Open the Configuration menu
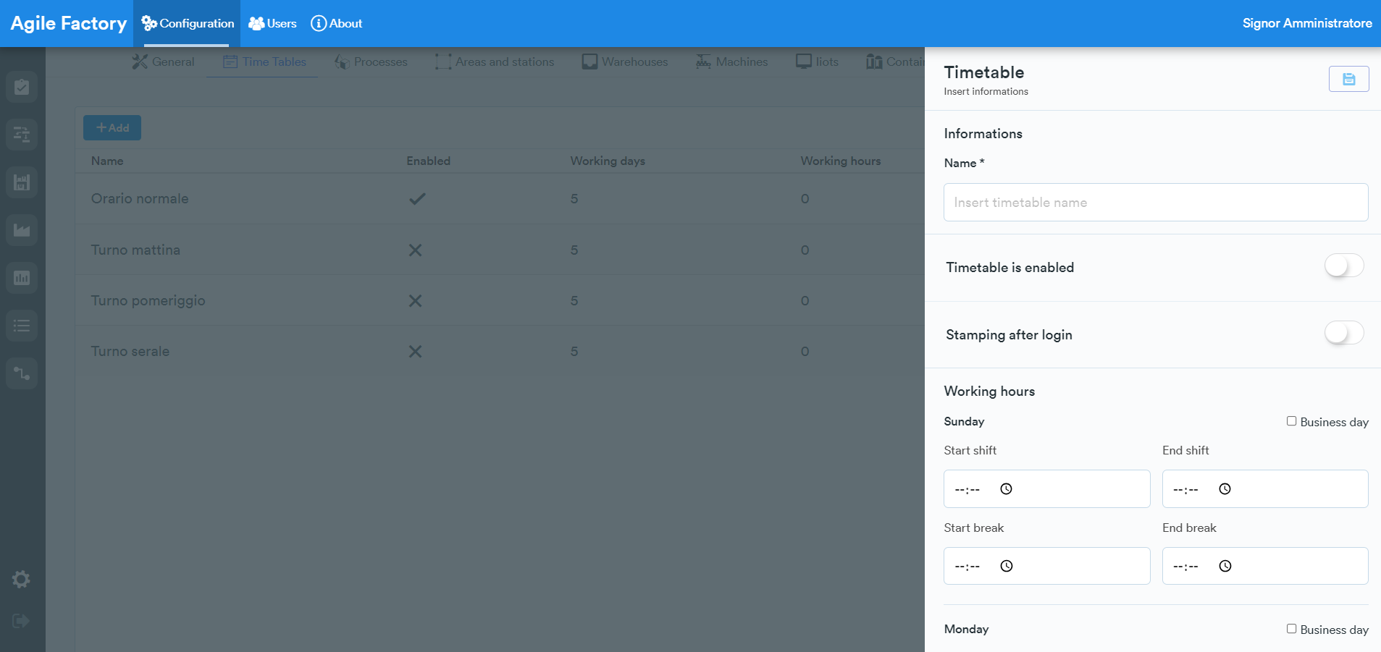1381x652 pixels. tap(188, 23)
